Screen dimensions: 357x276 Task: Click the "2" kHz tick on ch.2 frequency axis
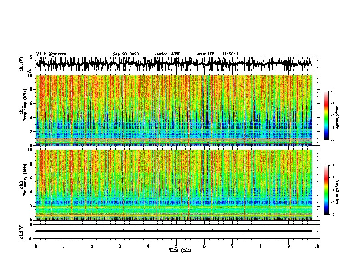pos(31,206)
